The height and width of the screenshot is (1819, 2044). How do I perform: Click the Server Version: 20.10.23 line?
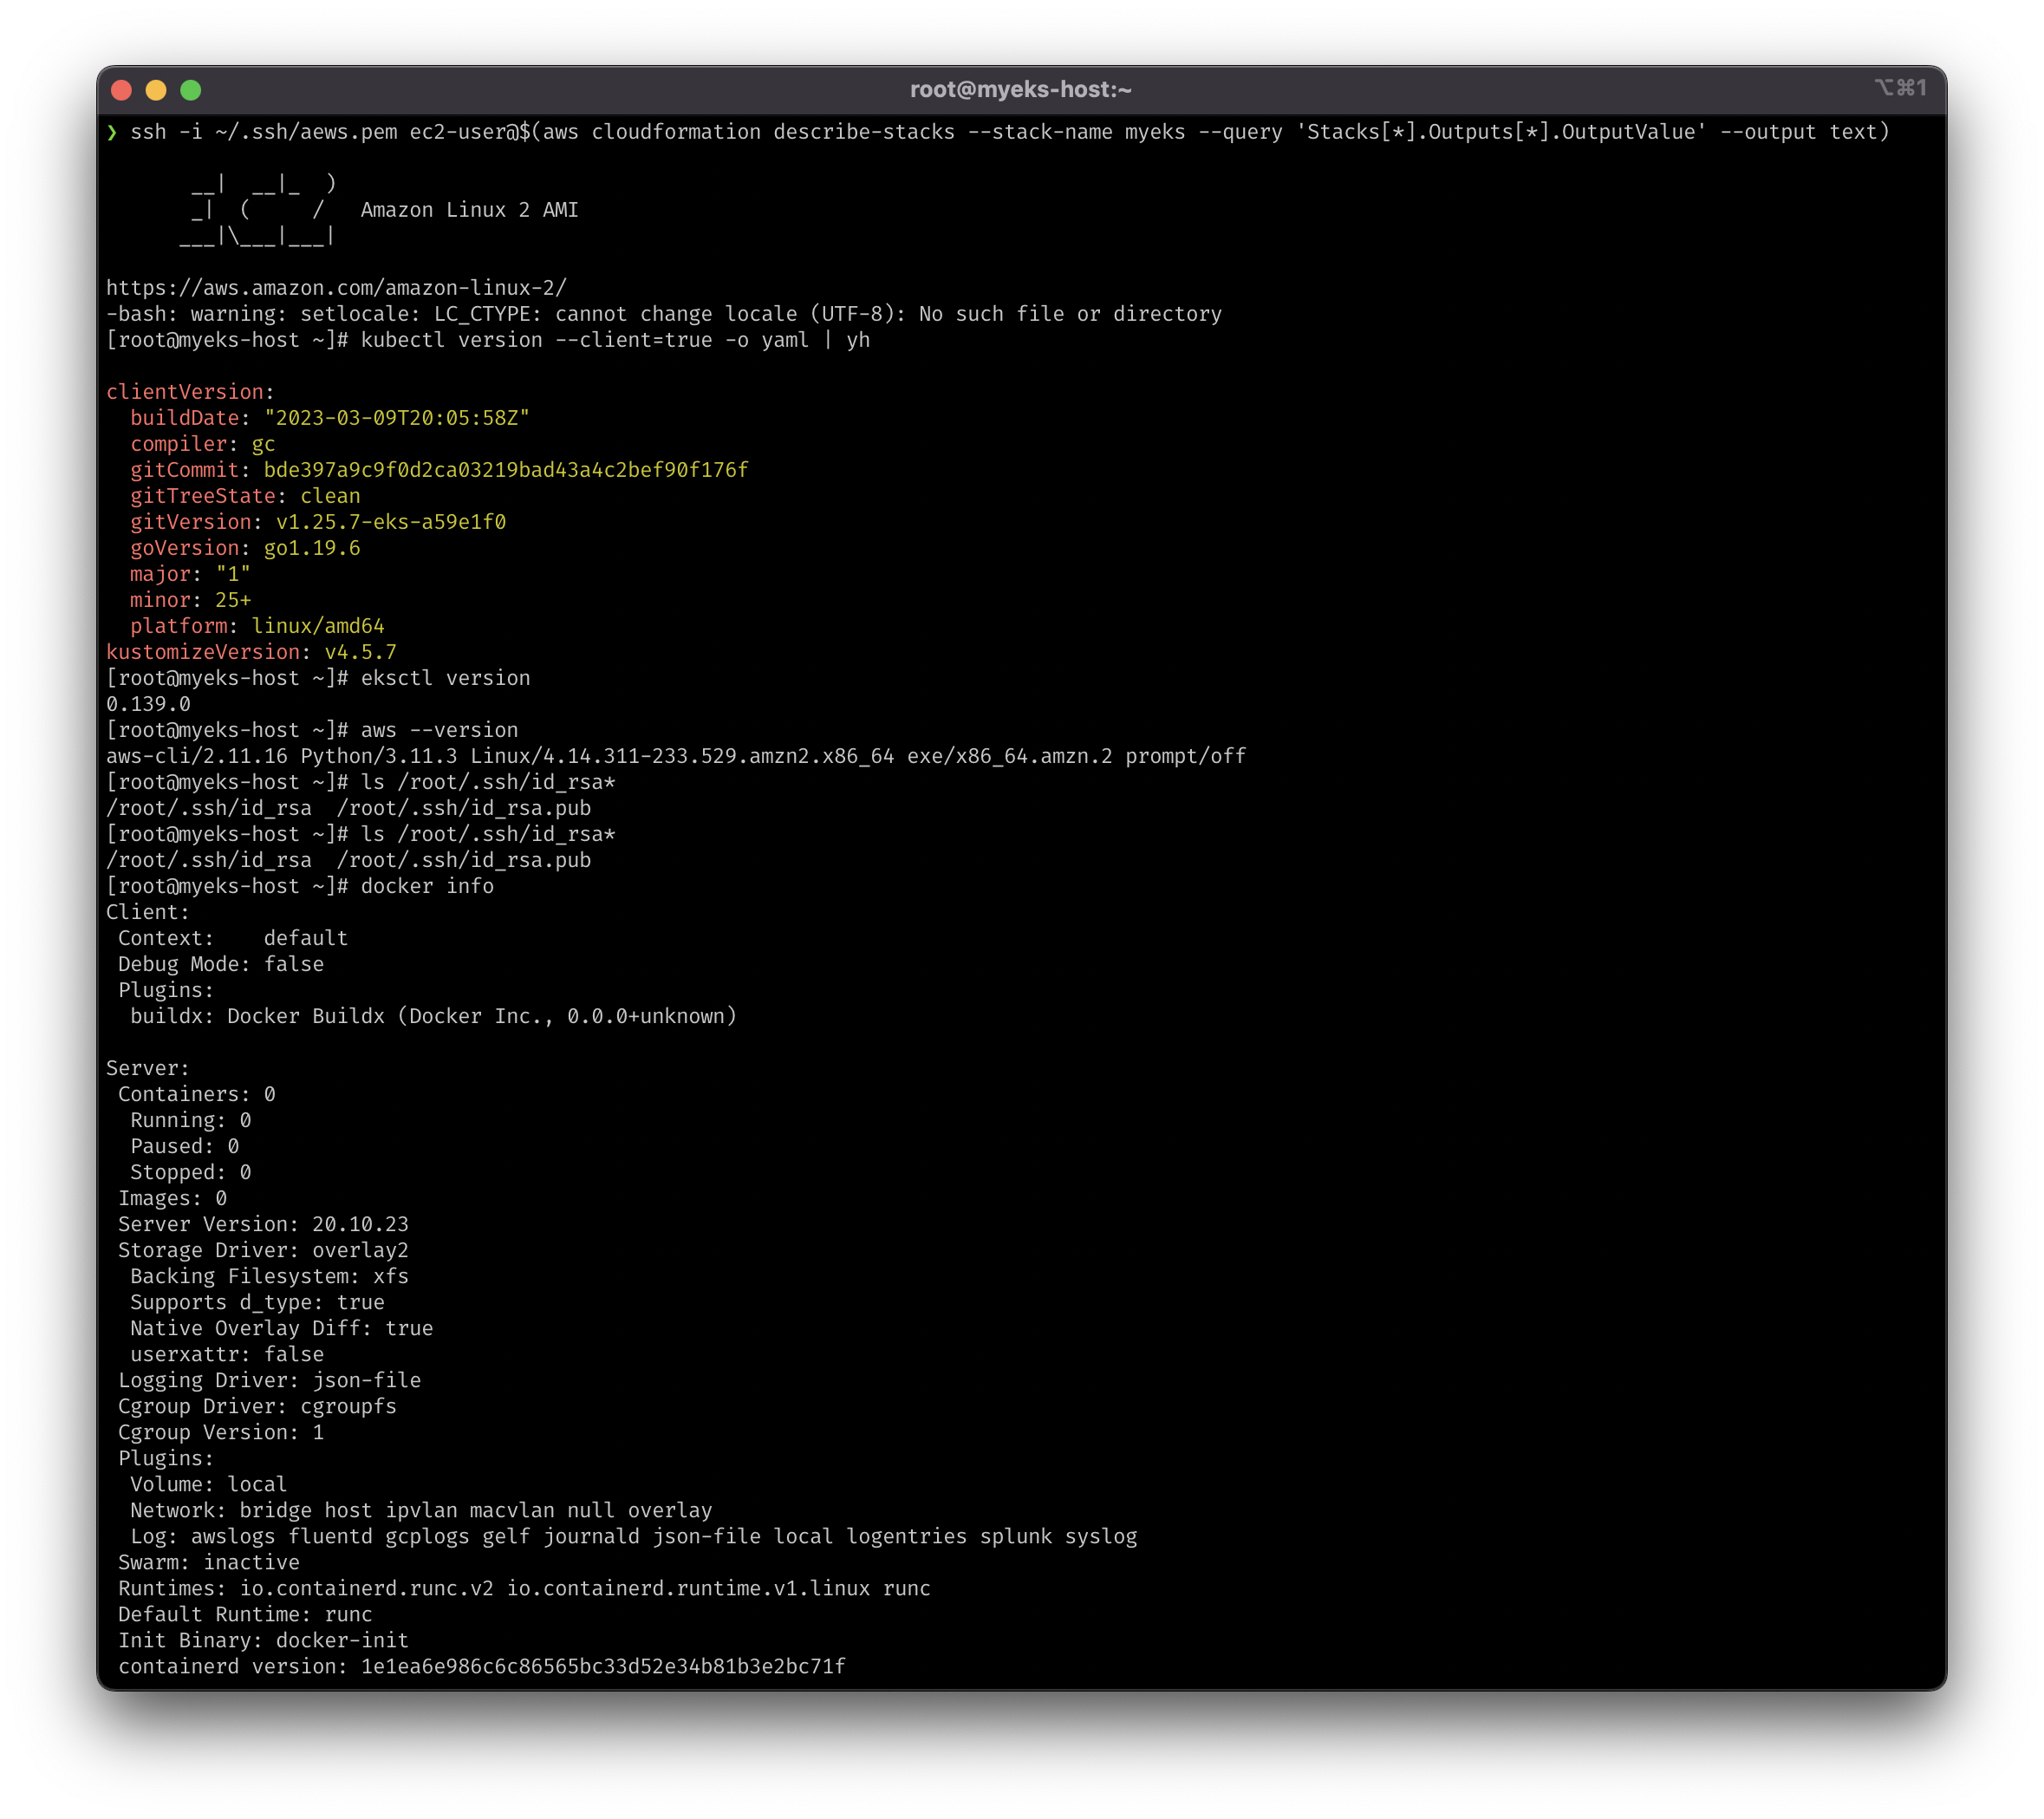click(263, 1224)
